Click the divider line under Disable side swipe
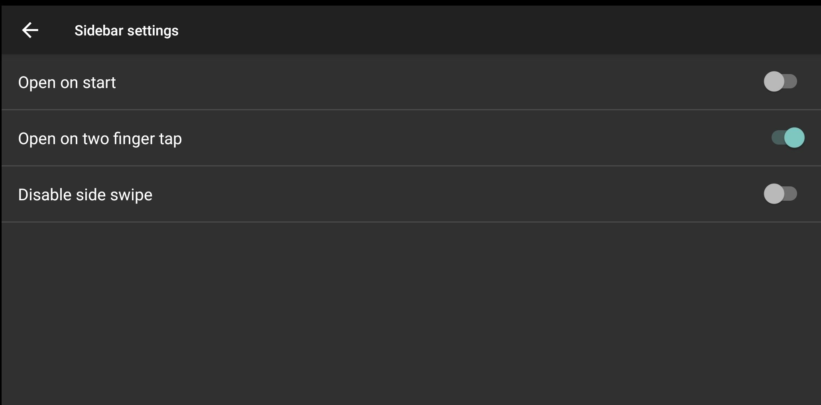Screen dimensions: 821x405 (x=410, y=222)
